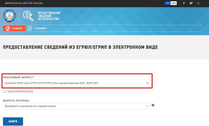Go to the Главная tab
This screenshot has width=209, height=126.
[x=17, y=28]
